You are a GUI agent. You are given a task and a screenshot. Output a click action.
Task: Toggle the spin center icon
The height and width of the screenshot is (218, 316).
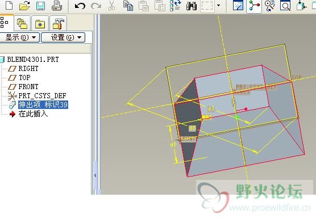254,6
